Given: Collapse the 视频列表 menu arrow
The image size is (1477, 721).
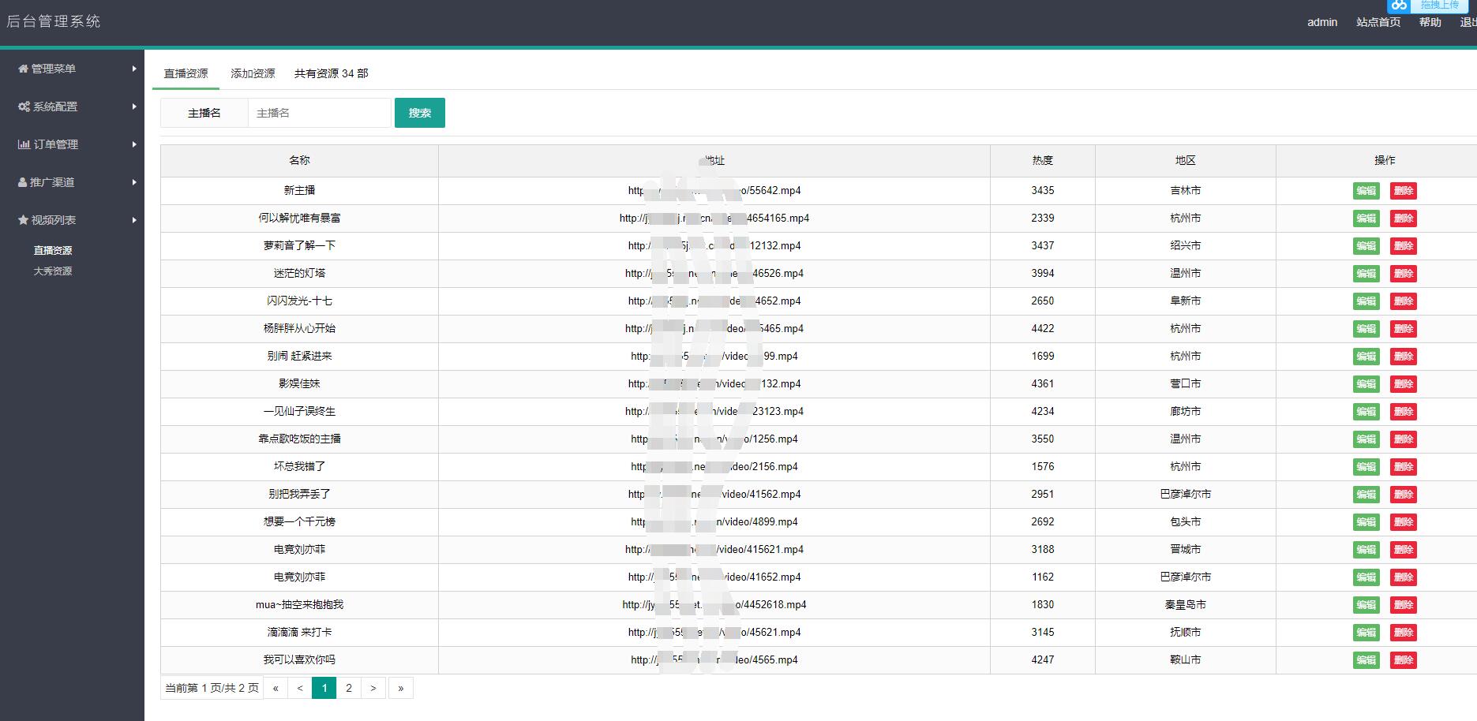Looking at the screenshot, I should [134, 220].
